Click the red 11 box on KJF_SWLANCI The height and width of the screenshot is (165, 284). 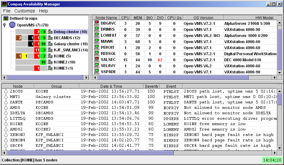point(37,50)
